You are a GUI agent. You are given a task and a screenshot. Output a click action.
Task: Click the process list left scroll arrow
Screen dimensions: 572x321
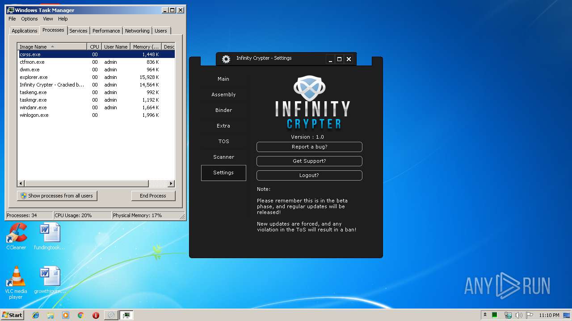coord(21,184)
